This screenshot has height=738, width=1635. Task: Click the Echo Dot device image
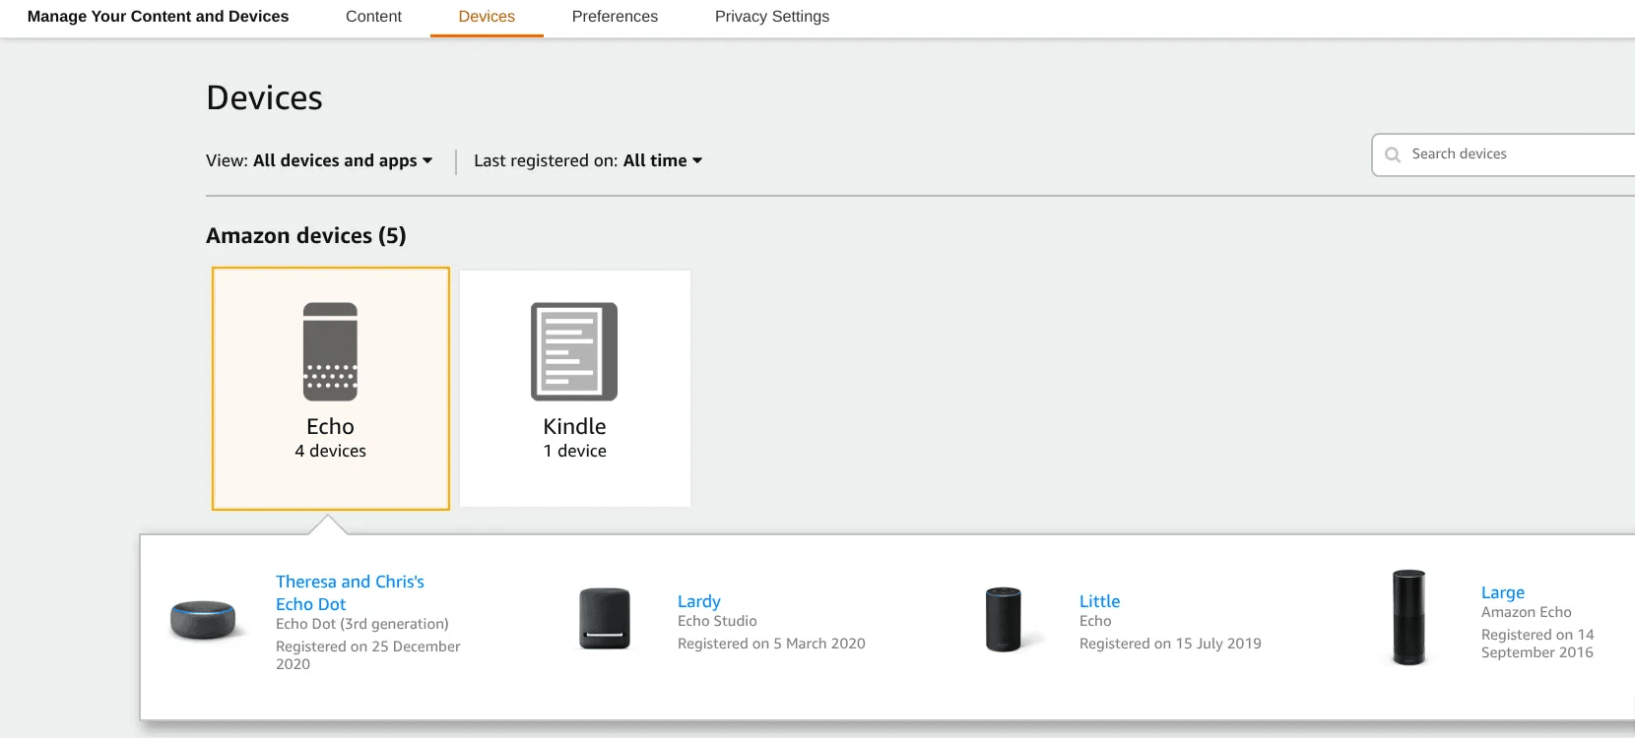tap(203, 620)
